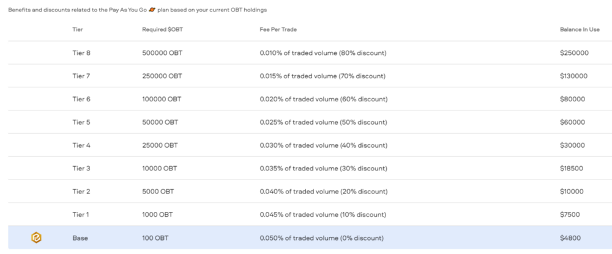Click the Required $OBT column header
This screenshot has width=612, height=254.
click(162, 29)
